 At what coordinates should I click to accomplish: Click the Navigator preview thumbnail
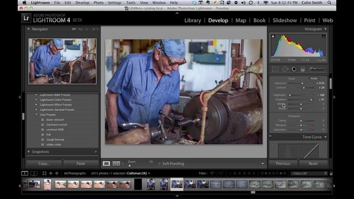tap(63, 61)
